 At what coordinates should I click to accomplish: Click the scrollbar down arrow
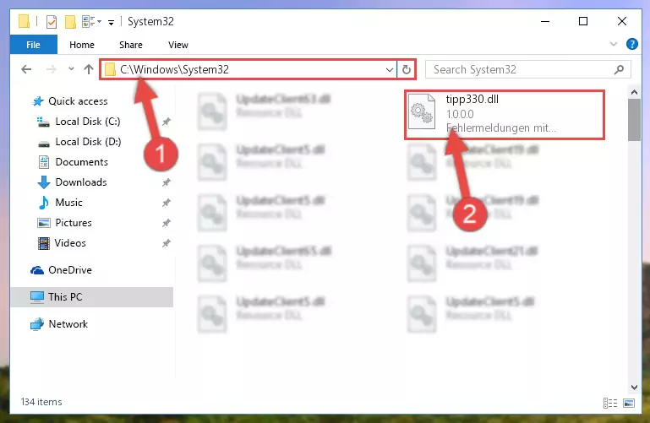(x=634, y=388)
